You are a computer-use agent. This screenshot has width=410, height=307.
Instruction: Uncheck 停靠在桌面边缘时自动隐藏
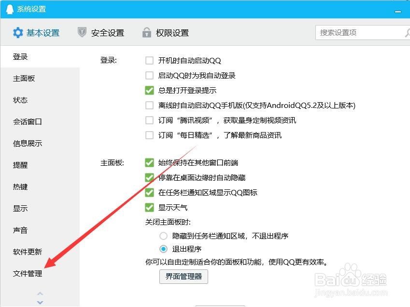click(149, 177)
